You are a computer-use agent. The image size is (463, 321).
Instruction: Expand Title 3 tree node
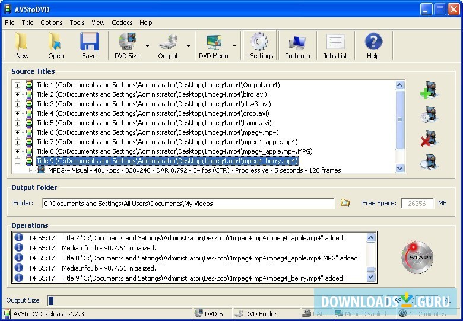point(17,104)
